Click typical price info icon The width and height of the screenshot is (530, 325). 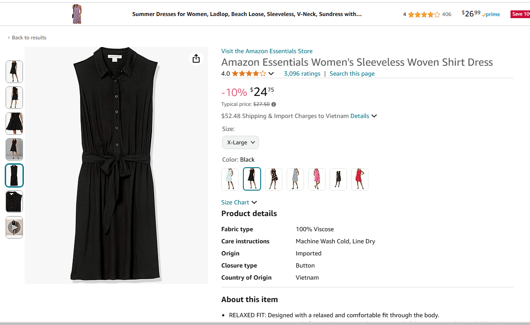pos(274,104)
